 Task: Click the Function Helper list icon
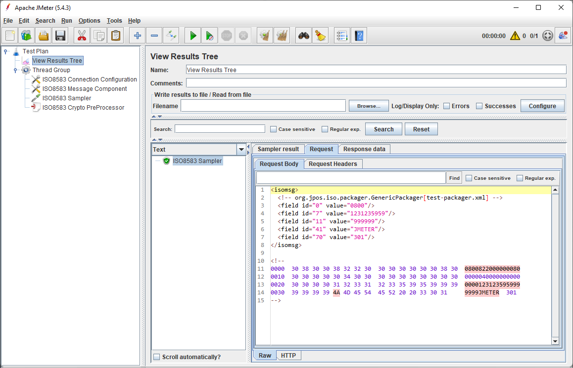tap(342, 36)
